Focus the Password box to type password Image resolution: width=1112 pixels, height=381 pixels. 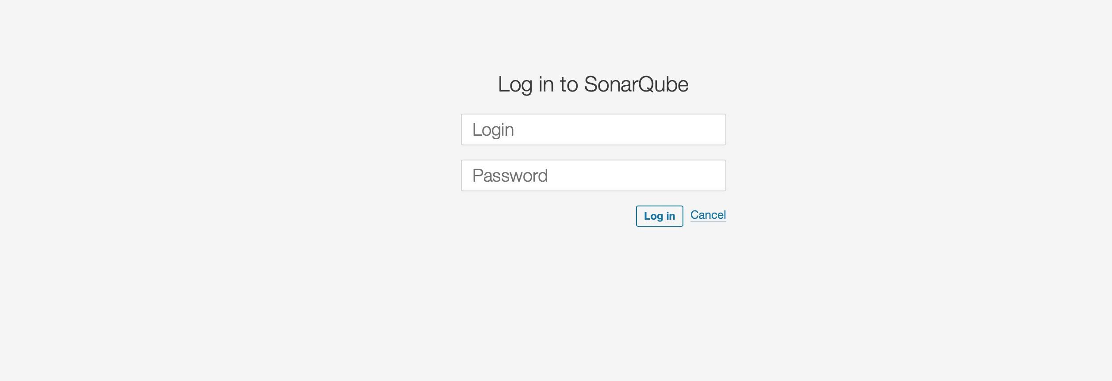point(593,175)
